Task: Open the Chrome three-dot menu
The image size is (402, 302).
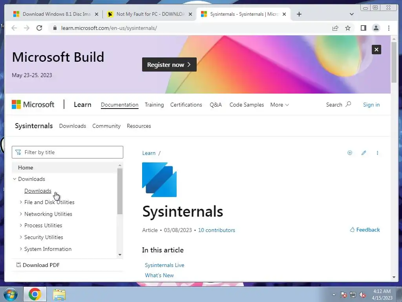Action: point(389,28)
